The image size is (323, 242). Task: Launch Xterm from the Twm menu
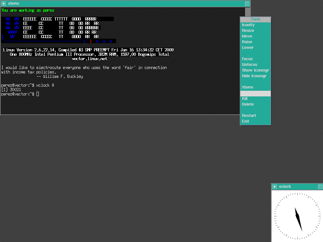pos(255,87)
